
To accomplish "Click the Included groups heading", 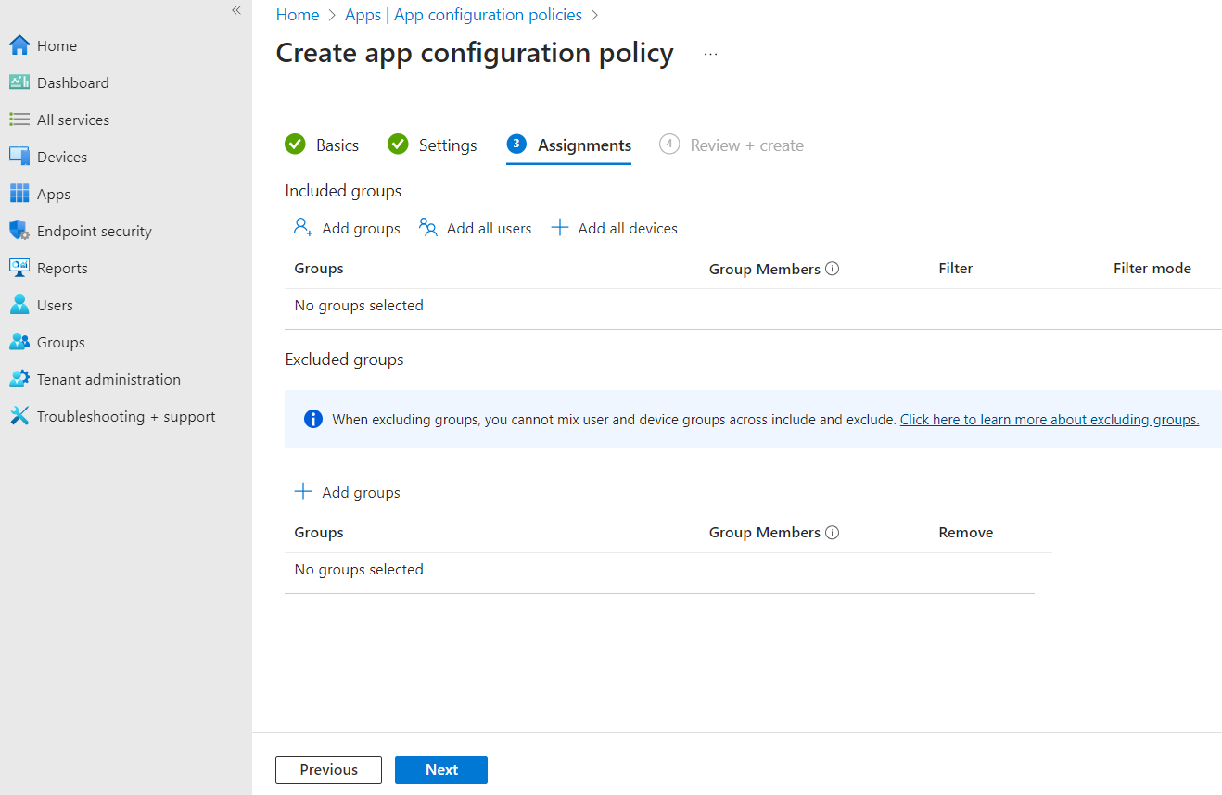I will tap(343, 191).
